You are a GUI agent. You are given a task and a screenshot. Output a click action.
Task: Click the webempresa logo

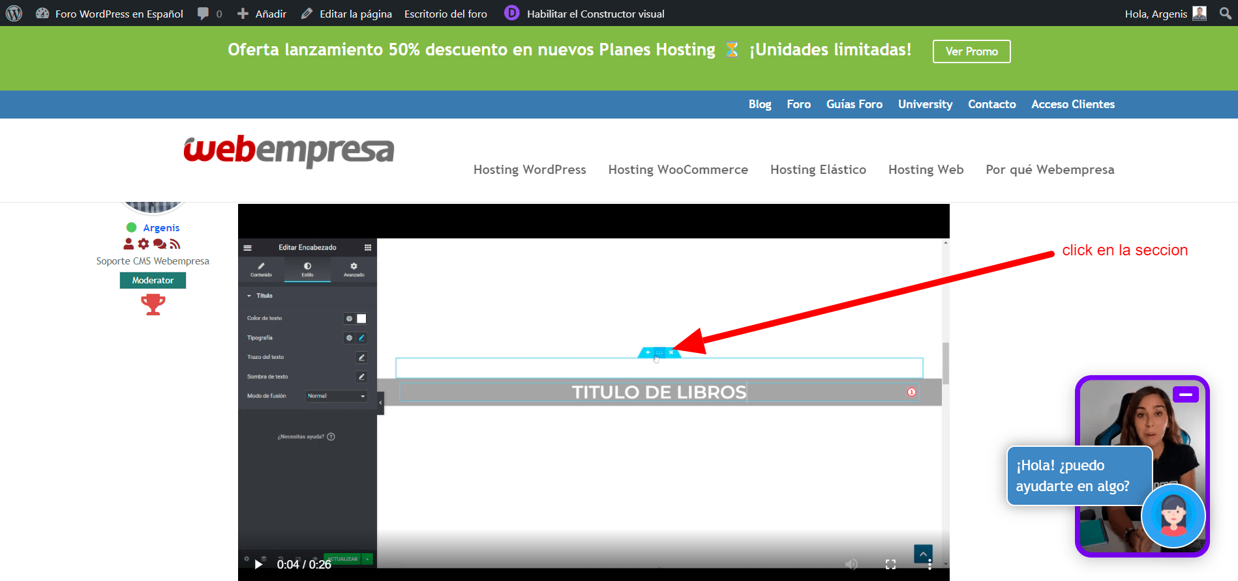click(289, 151)
